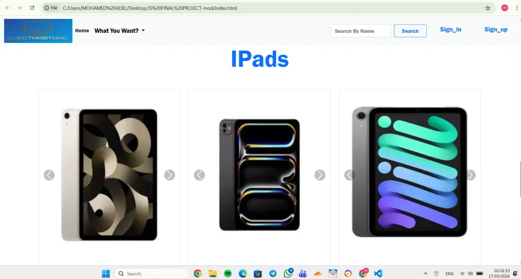This screenshot has width=521, height=279.
Task: Open Cloudflare app from taskbar
Action: coord(318,273)
